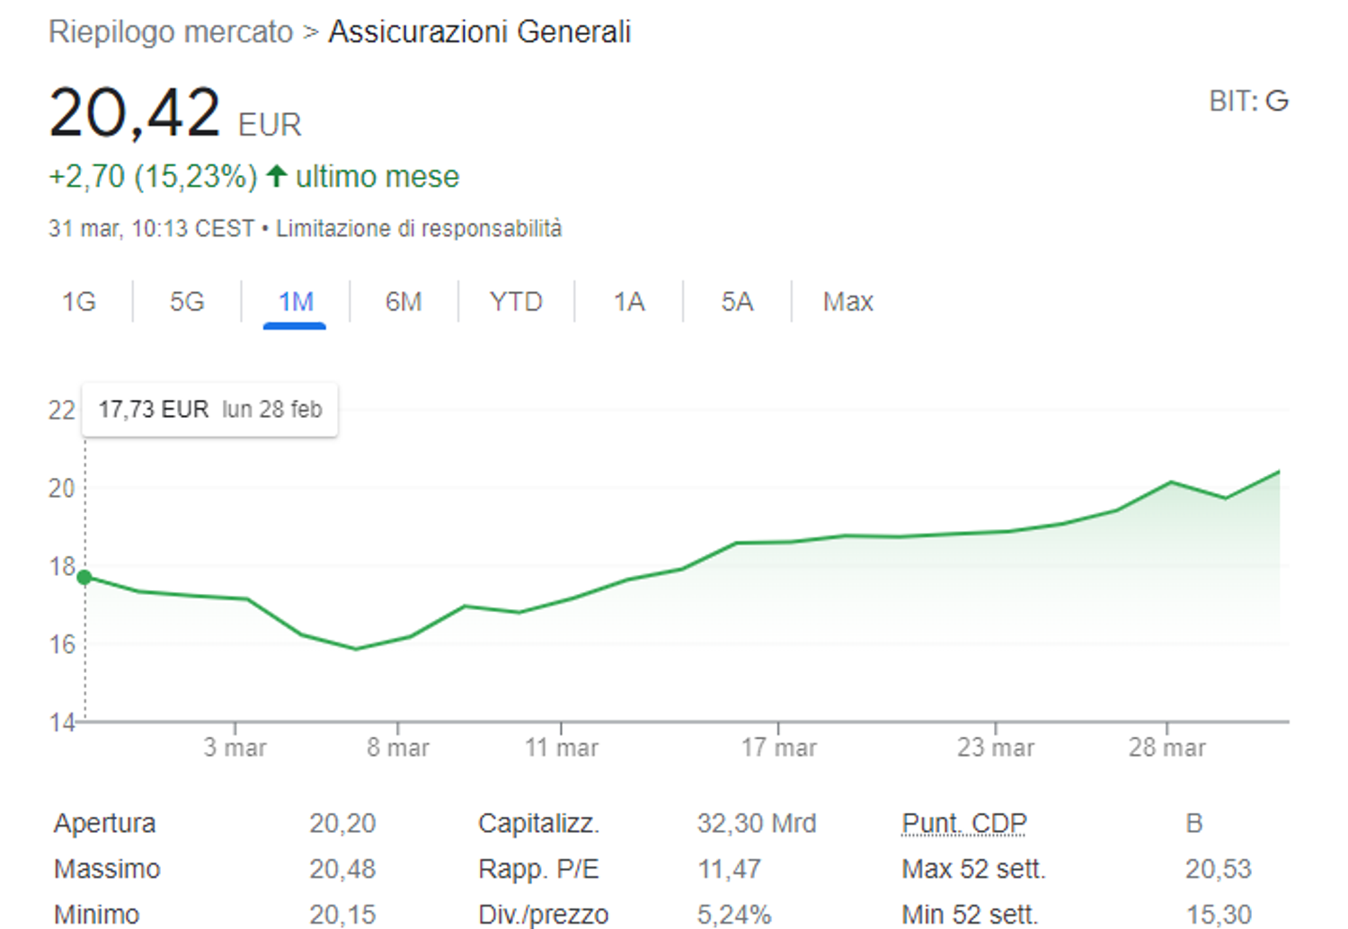Select the 5G time range tab

(x=187, y=302)
